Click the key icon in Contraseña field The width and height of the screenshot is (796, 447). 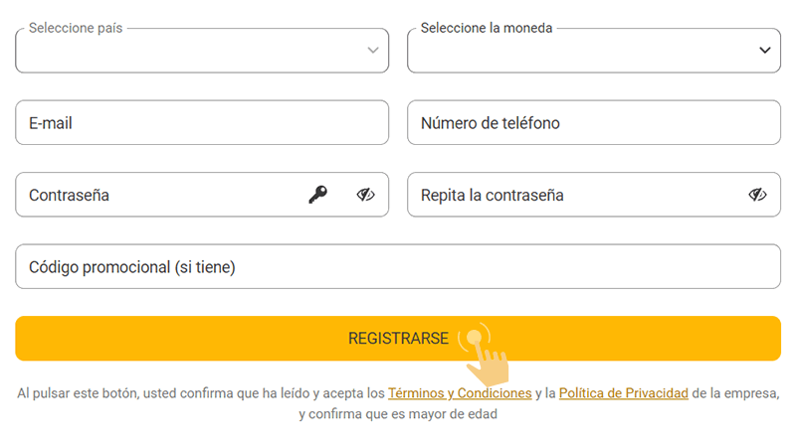point(317,195)
